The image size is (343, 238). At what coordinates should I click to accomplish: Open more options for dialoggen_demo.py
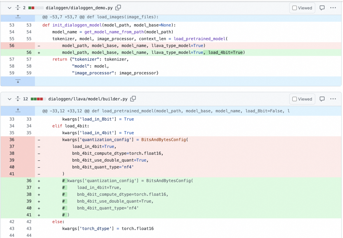point(333,8)
